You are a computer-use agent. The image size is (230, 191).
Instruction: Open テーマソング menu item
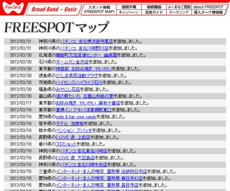[179, 12]
